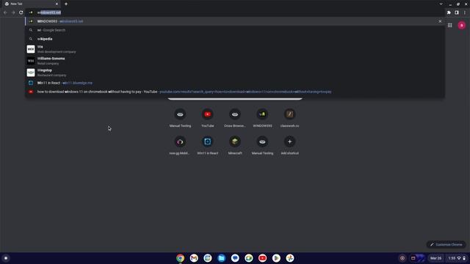The height and width of the screenshot is (264, 470).
Task: Open the Minecraft shortcut tile
Action: pos(235,145)
